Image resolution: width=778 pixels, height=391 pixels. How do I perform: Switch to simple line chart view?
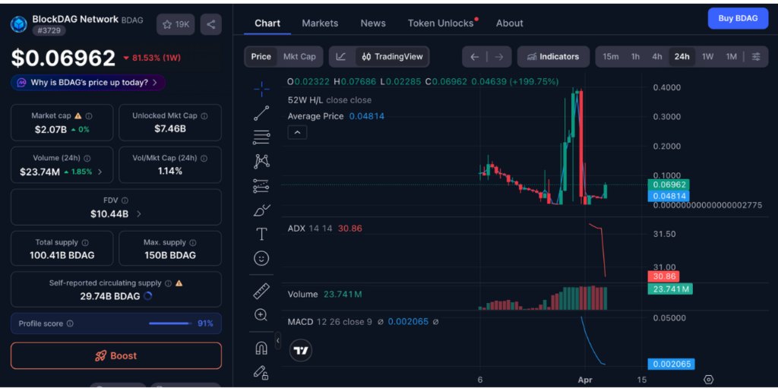click(341, 56)
